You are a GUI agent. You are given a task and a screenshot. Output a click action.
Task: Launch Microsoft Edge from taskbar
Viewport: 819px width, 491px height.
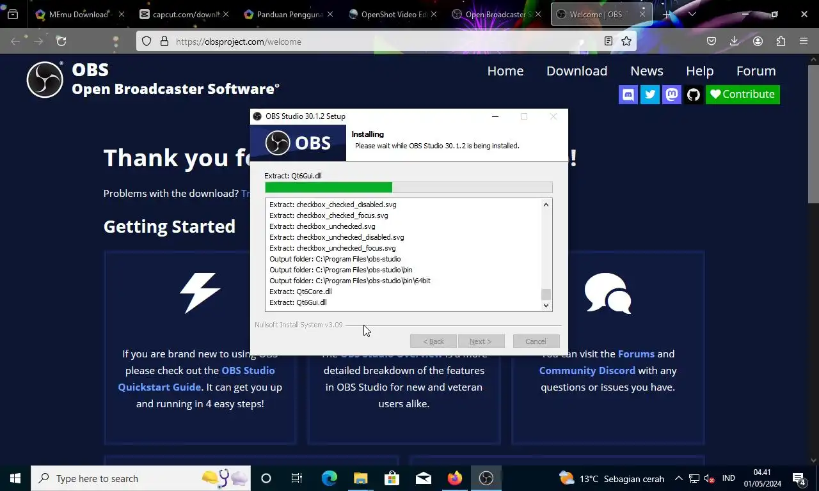330,478
